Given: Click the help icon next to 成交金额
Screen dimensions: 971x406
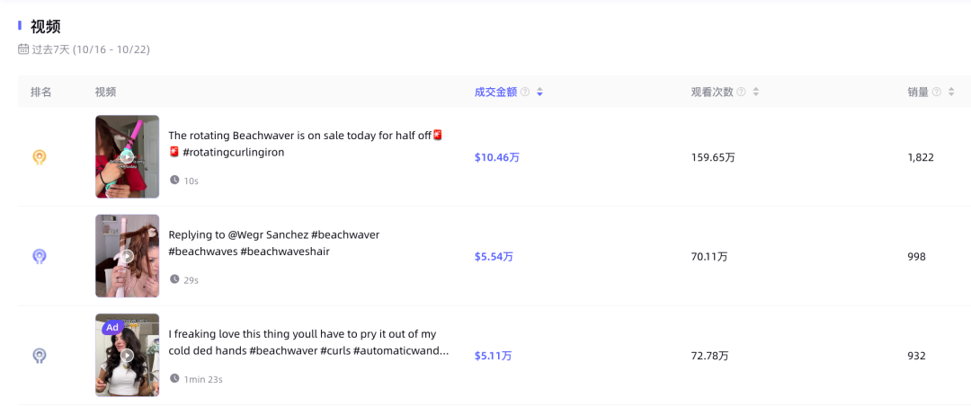Looking at the screenshot, I should pos(525,92).
